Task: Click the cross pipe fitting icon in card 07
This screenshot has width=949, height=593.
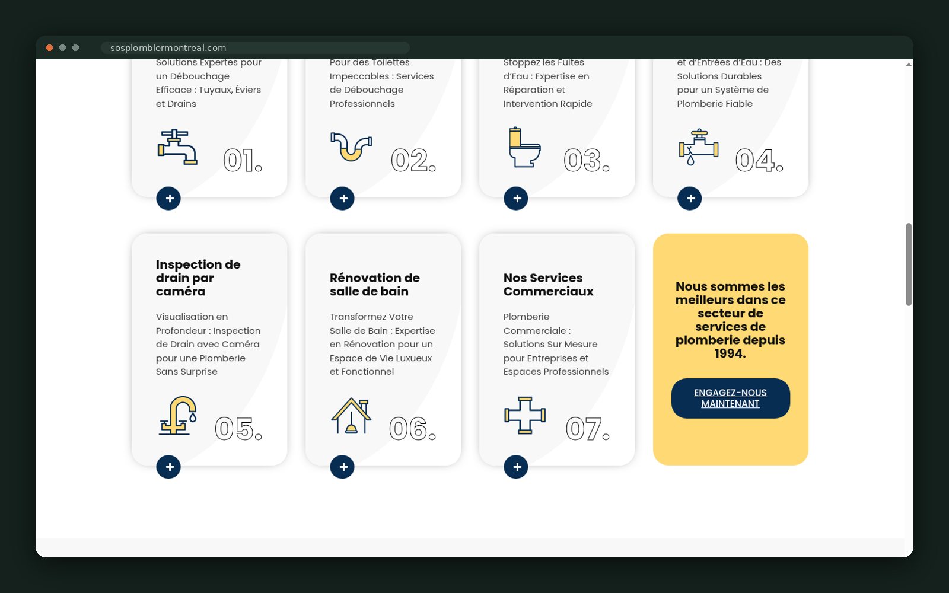Action: 525,416
